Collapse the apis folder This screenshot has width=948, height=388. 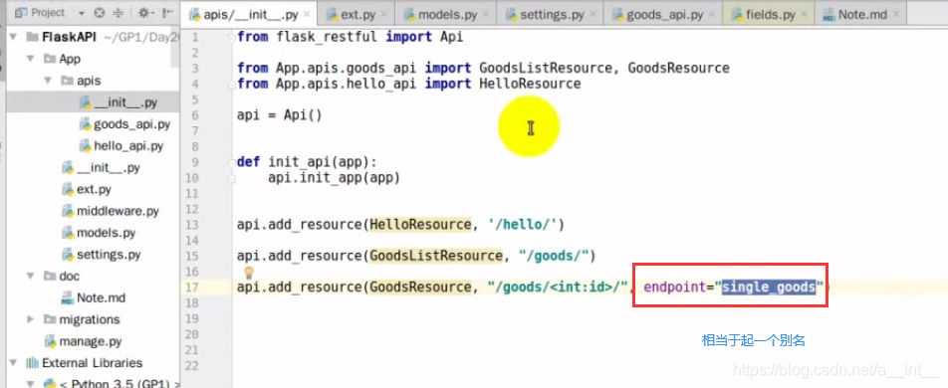click(x=48, y=81)
